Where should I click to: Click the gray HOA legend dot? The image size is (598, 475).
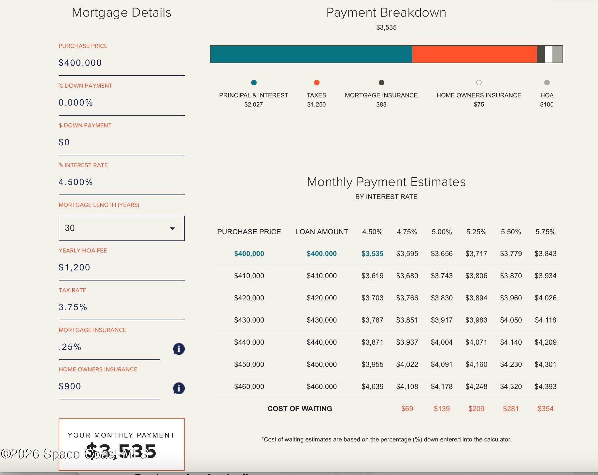[547, 83]
